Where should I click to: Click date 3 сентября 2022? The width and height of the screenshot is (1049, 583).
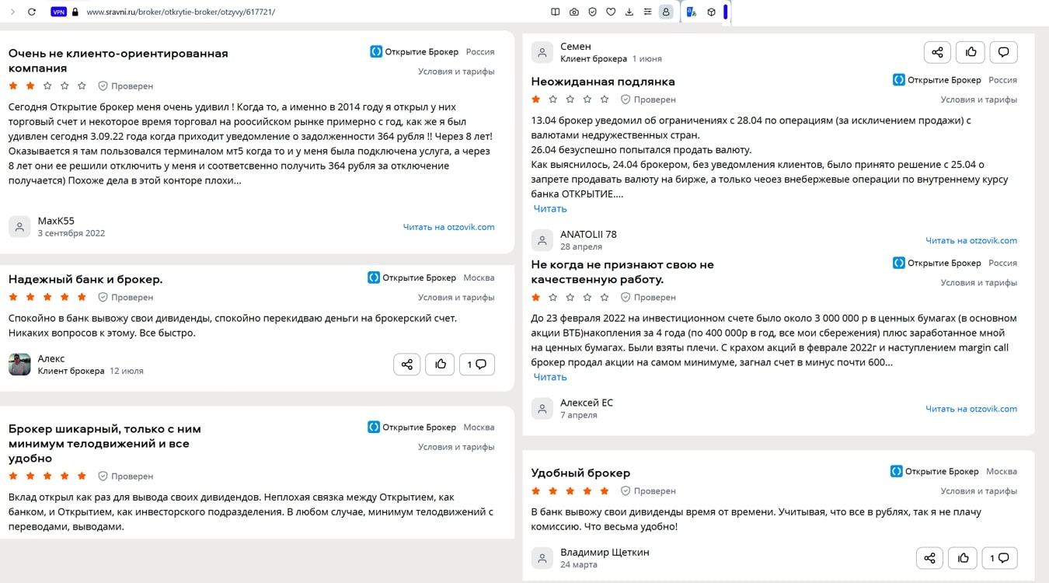pos(71,233)
